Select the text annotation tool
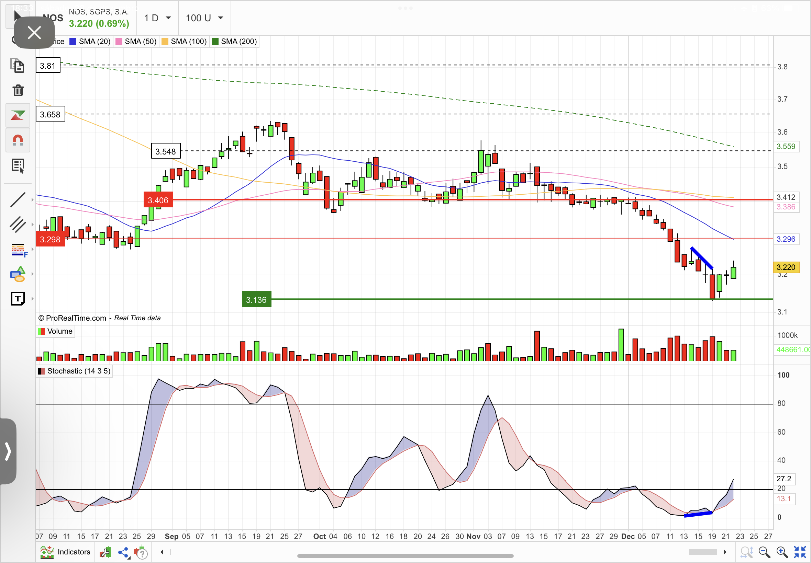 [18, 299]
